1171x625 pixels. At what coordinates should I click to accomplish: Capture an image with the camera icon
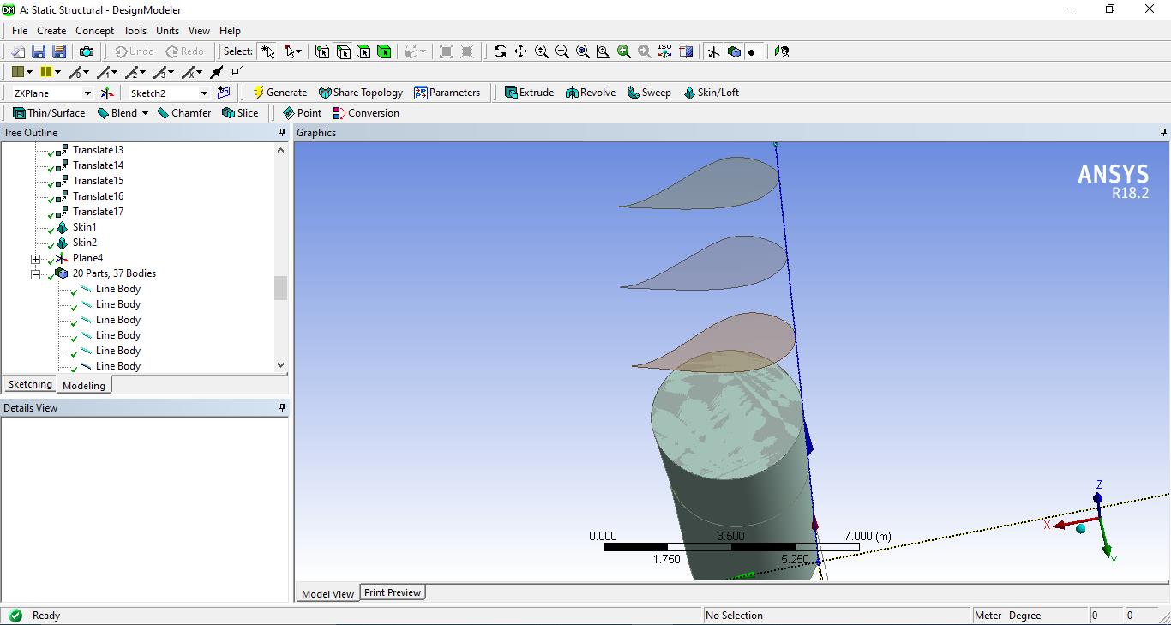pos(87,51)
